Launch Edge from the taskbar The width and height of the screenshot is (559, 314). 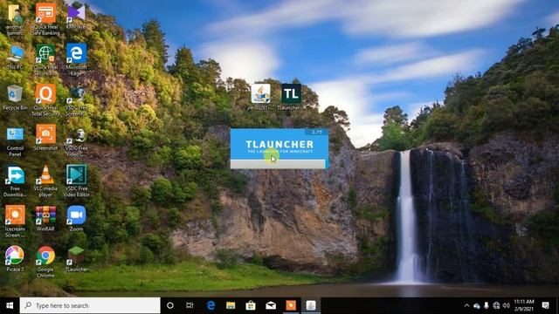click(210, 305)
